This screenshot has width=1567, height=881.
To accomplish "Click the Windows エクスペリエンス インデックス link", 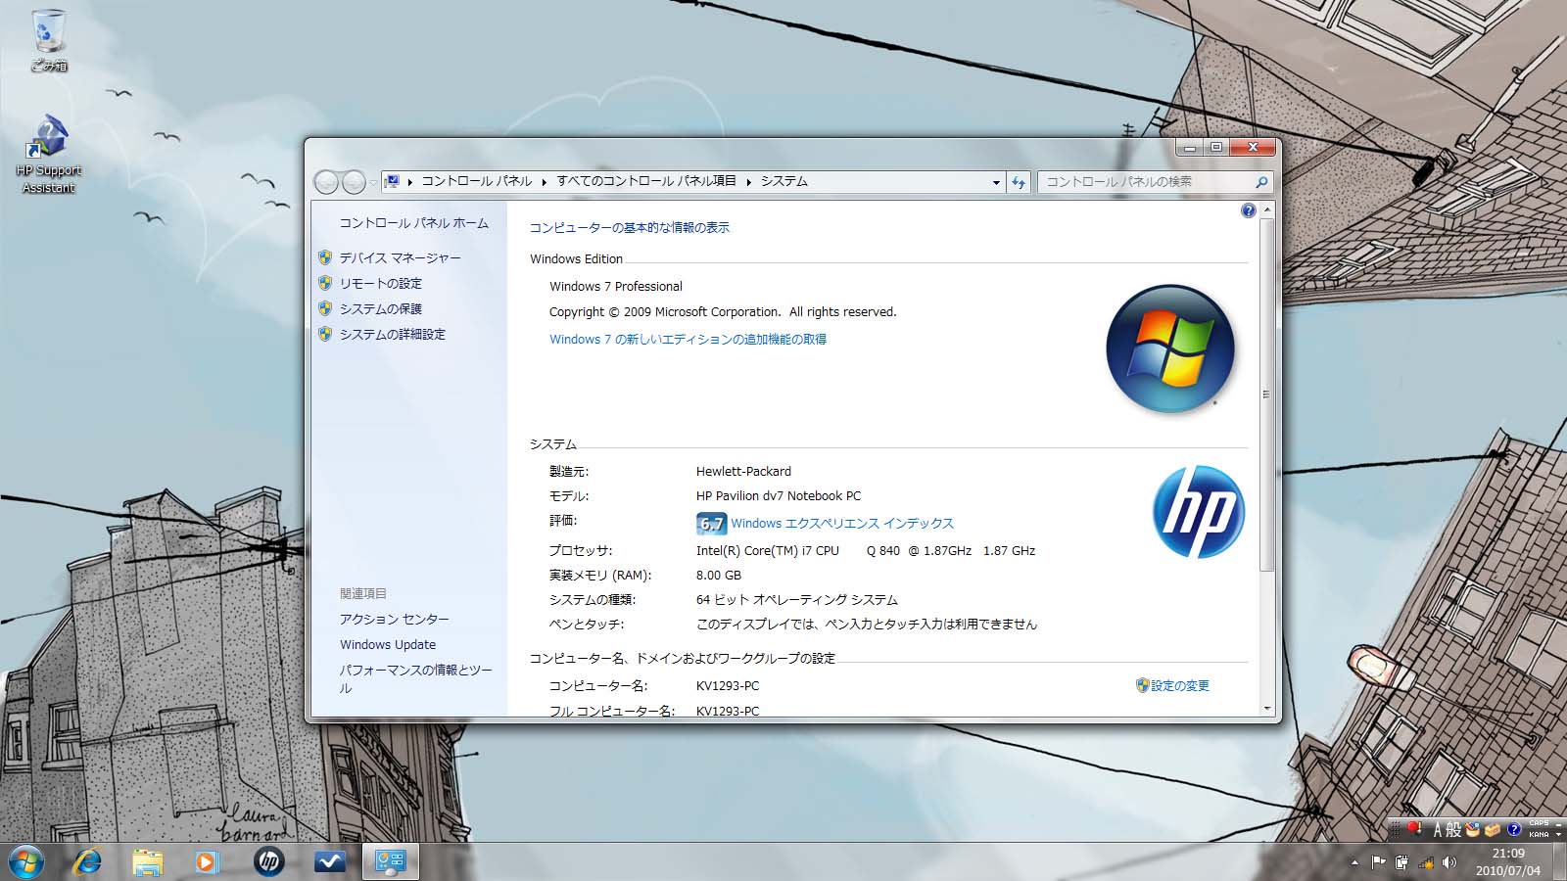I will (841, 524).
